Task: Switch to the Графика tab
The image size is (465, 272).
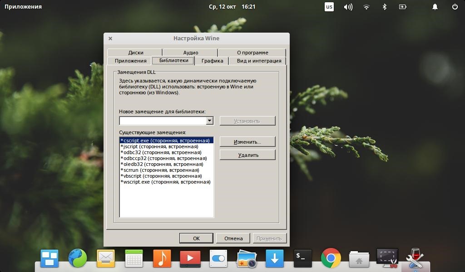Action: pos(212,61)
